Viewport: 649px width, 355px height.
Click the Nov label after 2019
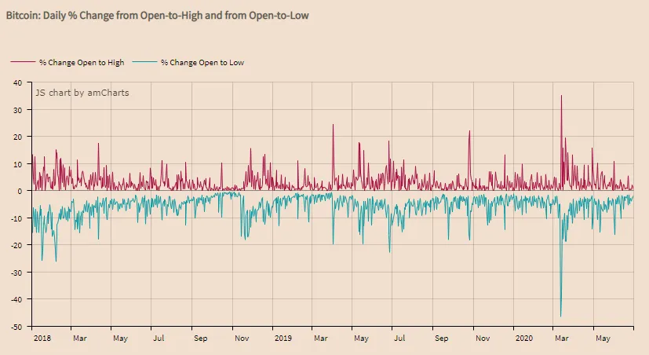pyautogui.click(x=483, y=338)
